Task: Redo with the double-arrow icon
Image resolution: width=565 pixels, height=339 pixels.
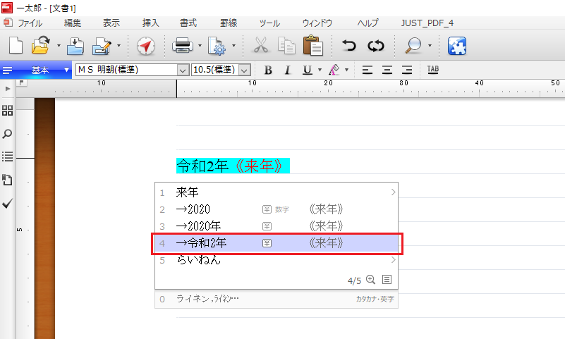Action: coord(376,46)
